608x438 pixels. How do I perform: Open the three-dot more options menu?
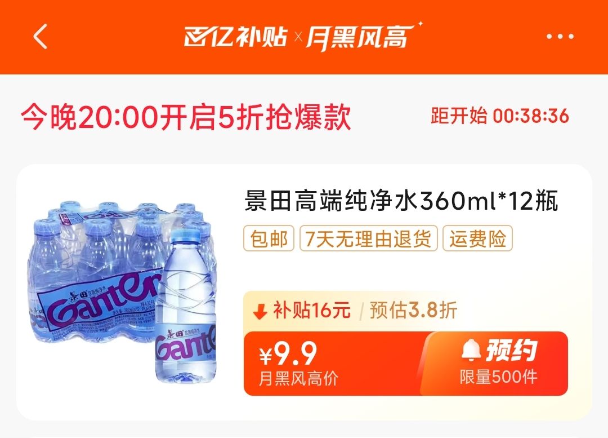click(x=560, y=37)
